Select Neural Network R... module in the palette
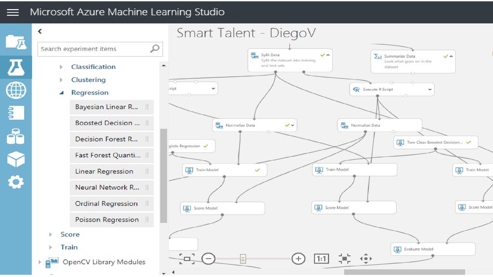 112,187
